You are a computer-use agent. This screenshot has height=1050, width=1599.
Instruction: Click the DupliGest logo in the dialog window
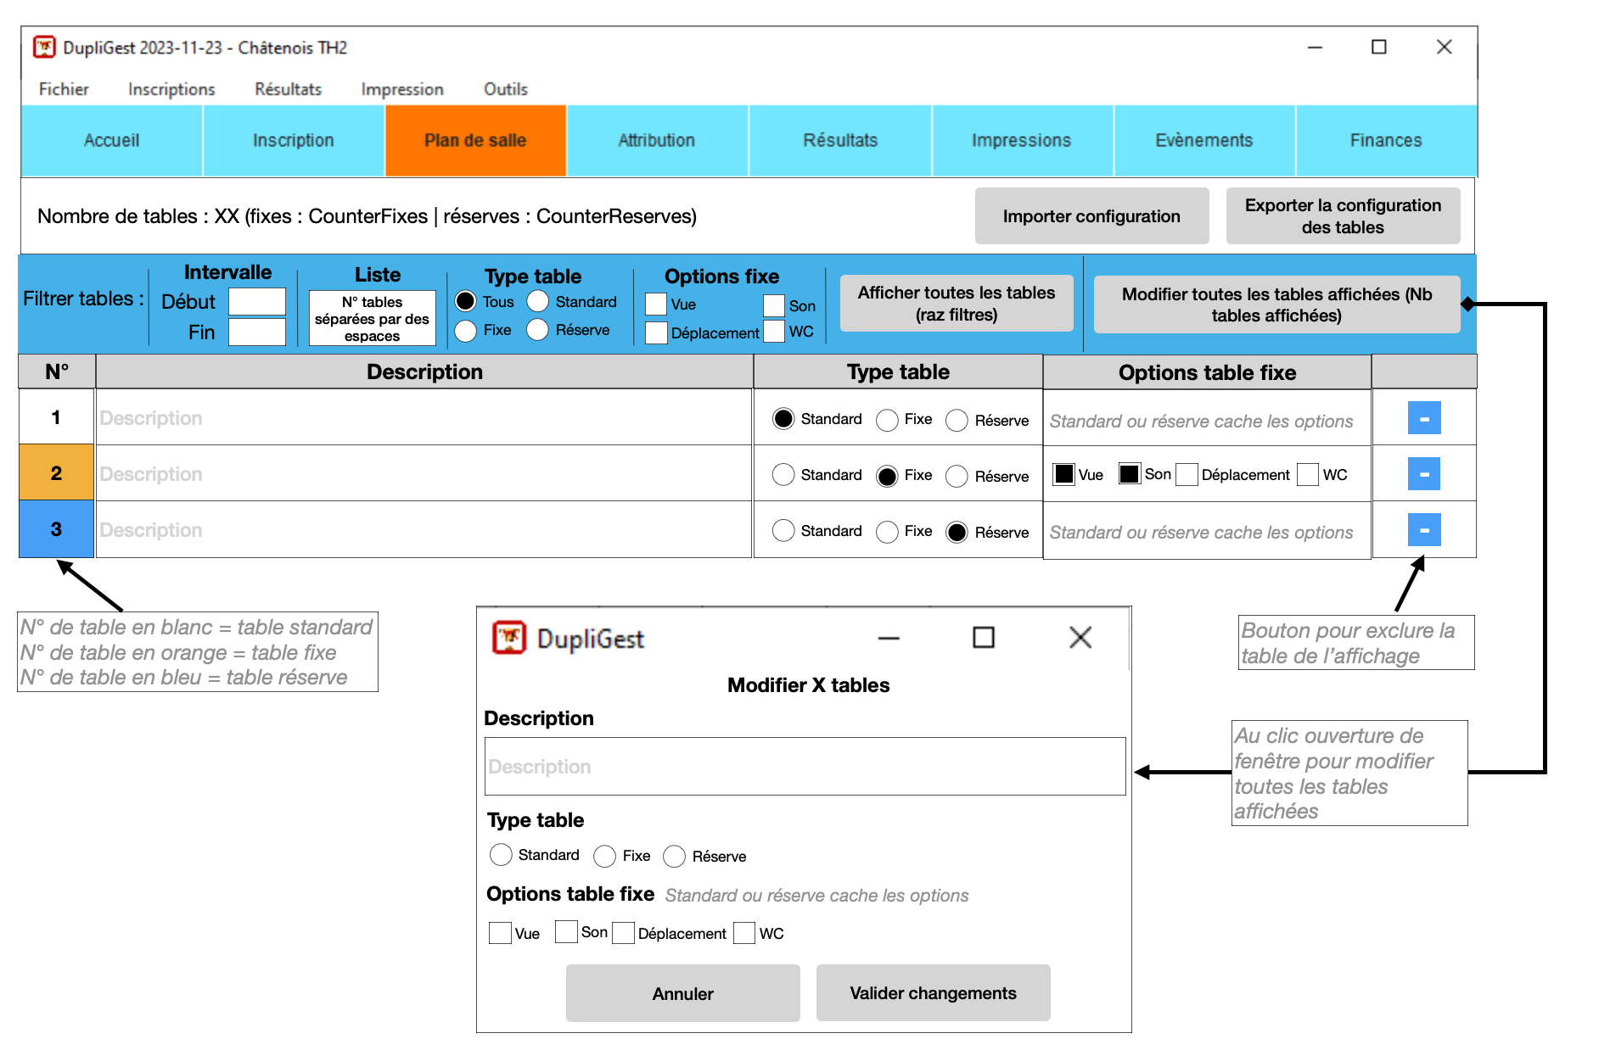pos(509,638)
